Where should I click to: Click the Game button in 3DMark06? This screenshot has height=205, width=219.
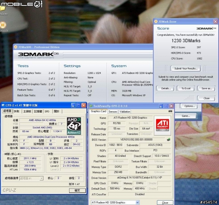[186, 116]
